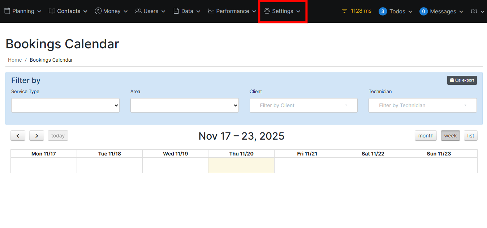Go to previous week arrow
Viewport: 487px width, 228px height.
pyautogui.click(x=18, y=136)
